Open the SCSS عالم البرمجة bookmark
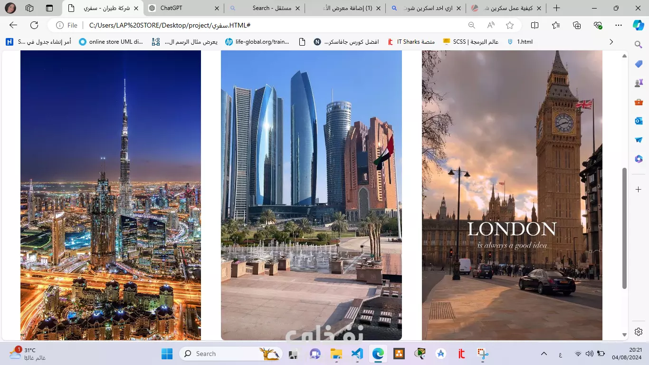 coord(470,42)
